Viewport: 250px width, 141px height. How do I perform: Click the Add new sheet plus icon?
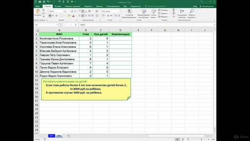pos(69,136)
